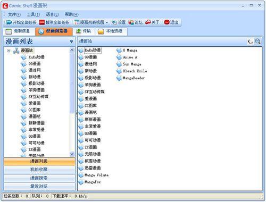The width and height of the screenshot is (266, 202).
Task: Click the red 退出 exit icon
Action: click(x=167, y=22)
